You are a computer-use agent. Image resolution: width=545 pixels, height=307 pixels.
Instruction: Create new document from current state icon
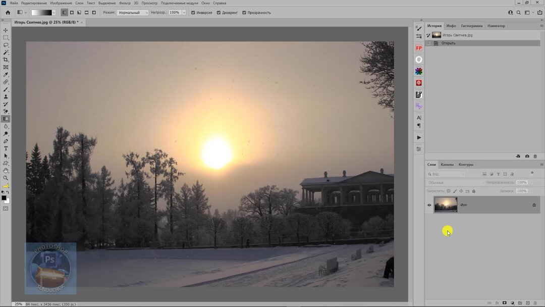click(x=518, y=157)
